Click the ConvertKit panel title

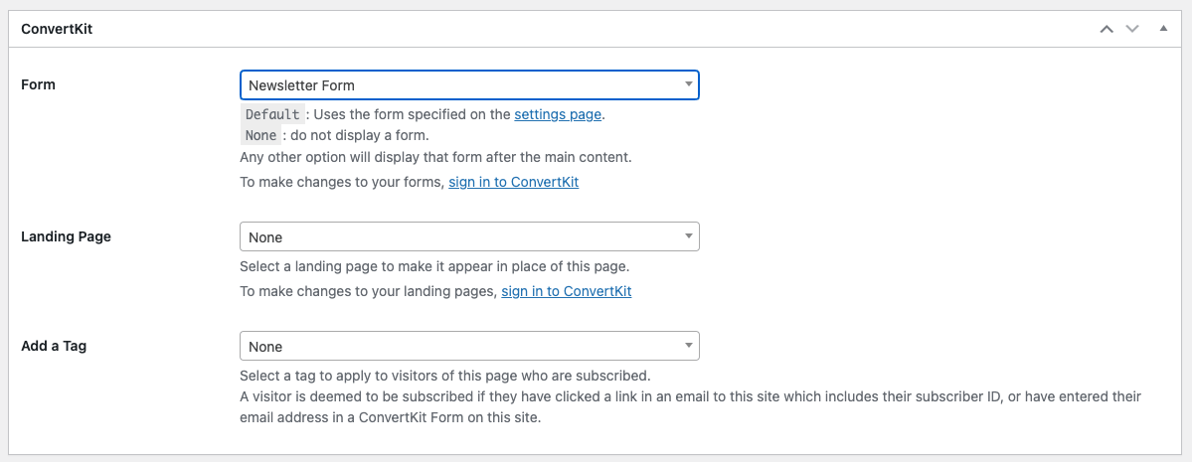tap(57, 29)
